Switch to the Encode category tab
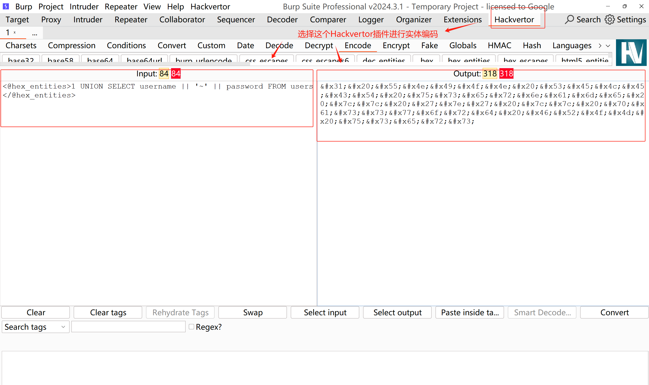Viewport: 649px width, 385px height. [x=358, y=46]
